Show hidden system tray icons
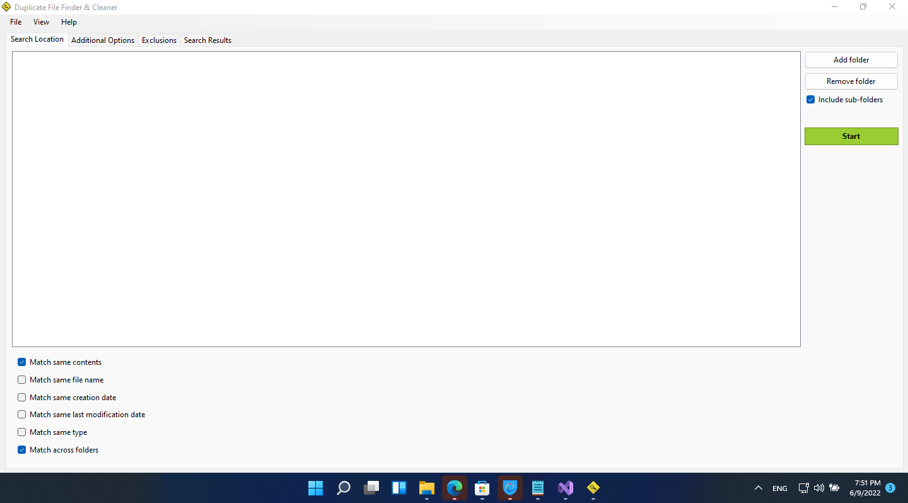The image size is (908, 503). (x=759, y=488)
